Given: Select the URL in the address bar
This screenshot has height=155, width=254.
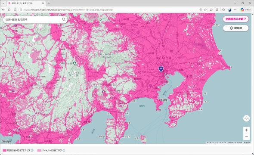Looking at the screenshot, I should [68, 10].
